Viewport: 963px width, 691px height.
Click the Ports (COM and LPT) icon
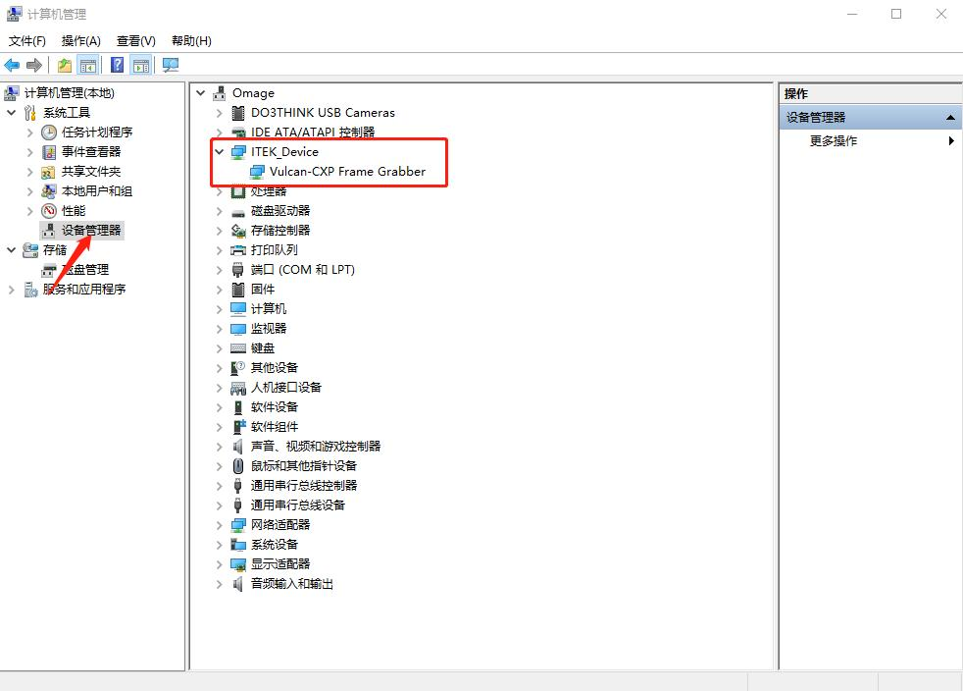click(238, 270)
